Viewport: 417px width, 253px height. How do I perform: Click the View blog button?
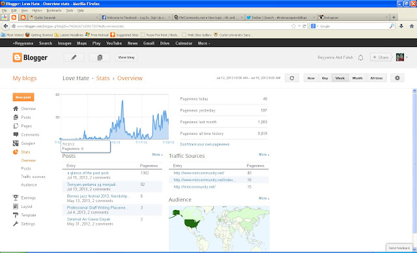pyautogui.click(x=126, y=57)
